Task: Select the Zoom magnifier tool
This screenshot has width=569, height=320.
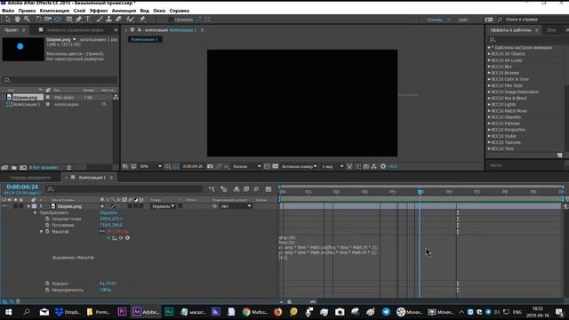Action: pos(27,19)
